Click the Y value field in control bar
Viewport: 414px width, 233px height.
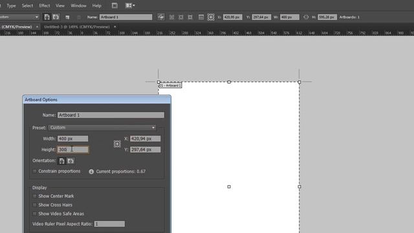(261, 17)
